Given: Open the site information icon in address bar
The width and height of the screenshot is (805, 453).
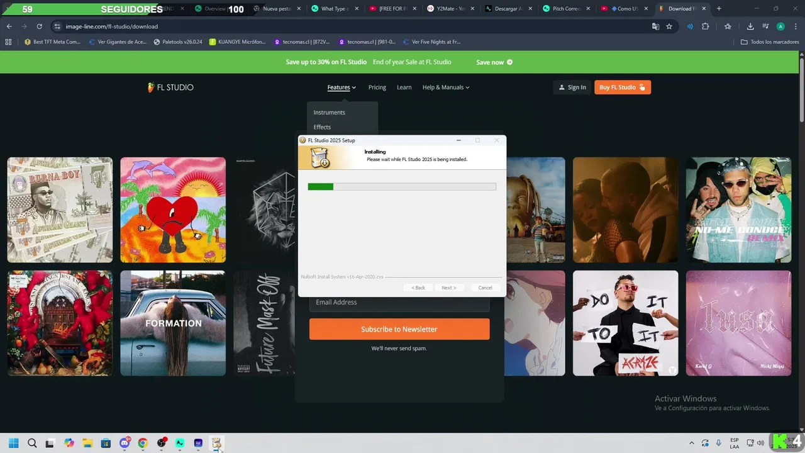Looking at the screenshot, I should [57, 26].
